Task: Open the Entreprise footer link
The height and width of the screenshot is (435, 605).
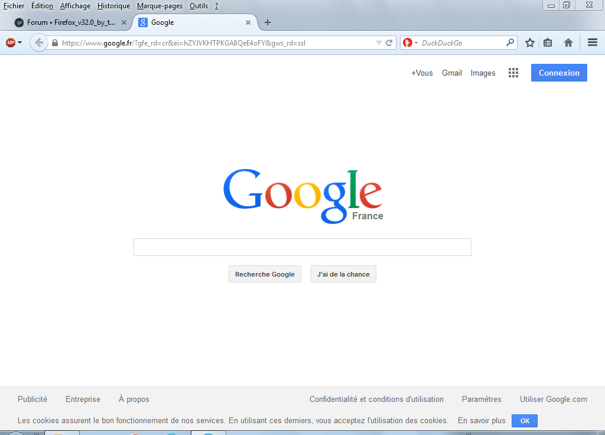Action: tap(83, 399)
